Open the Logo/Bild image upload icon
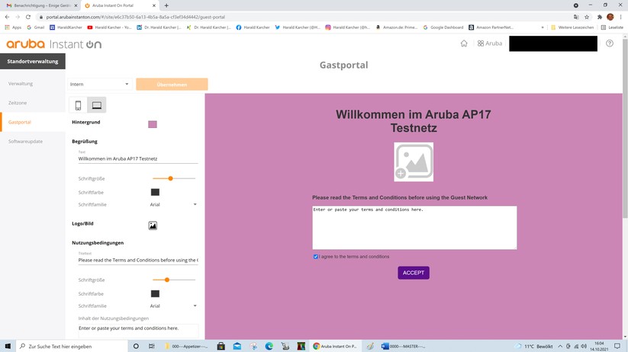 pos(153,226)
